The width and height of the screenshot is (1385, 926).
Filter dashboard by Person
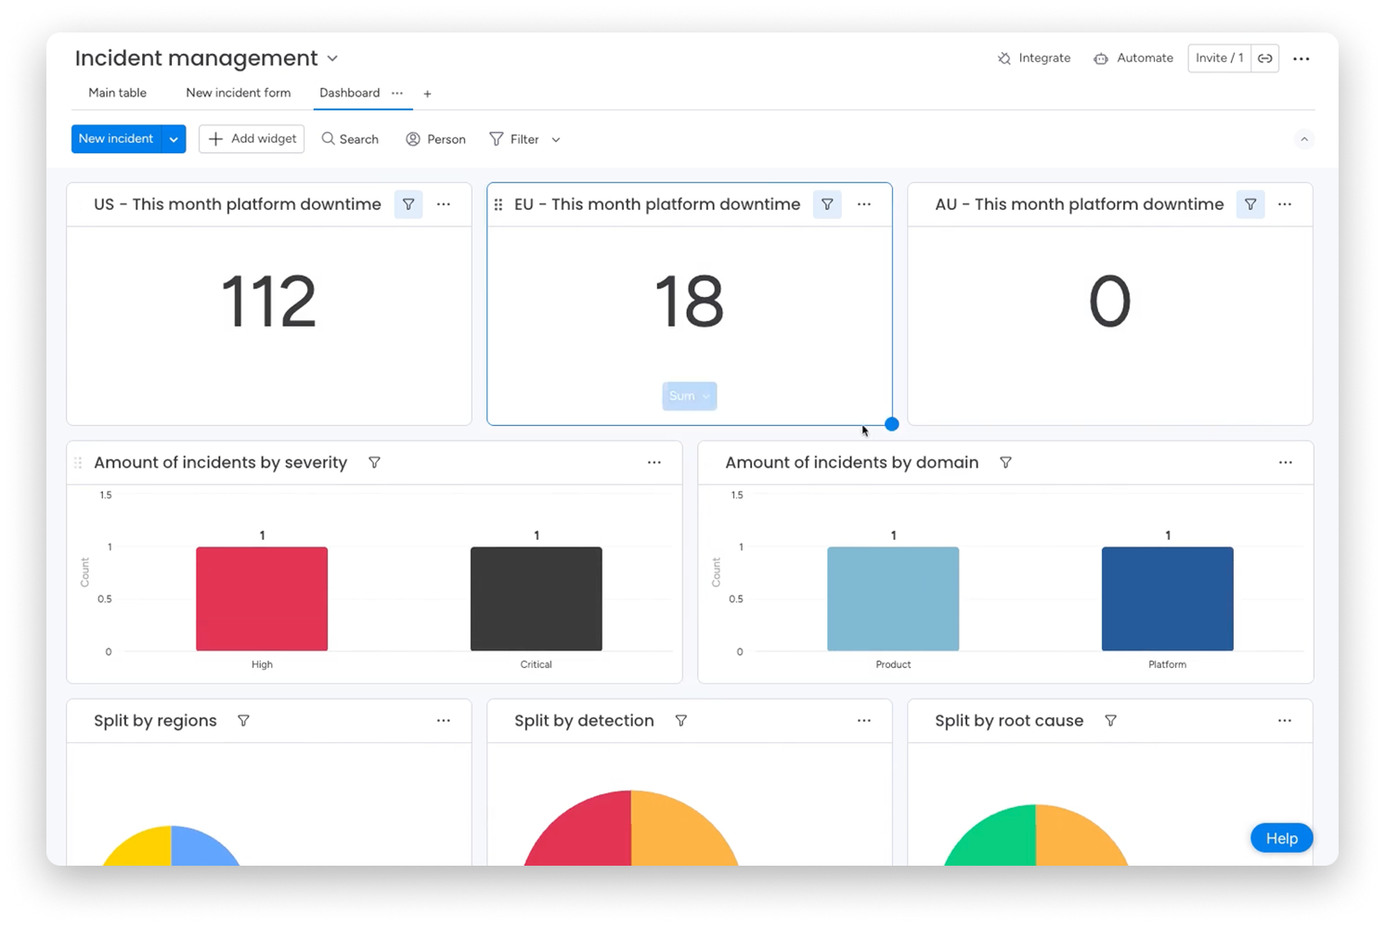click(435, 139)
